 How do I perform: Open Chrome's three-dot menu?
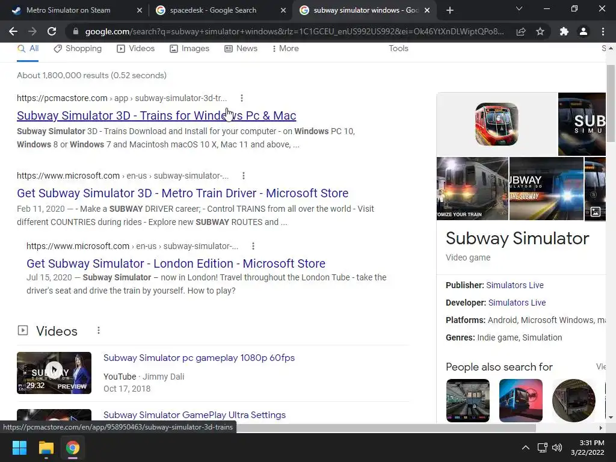pyautogui.click(x=603, y=31)
